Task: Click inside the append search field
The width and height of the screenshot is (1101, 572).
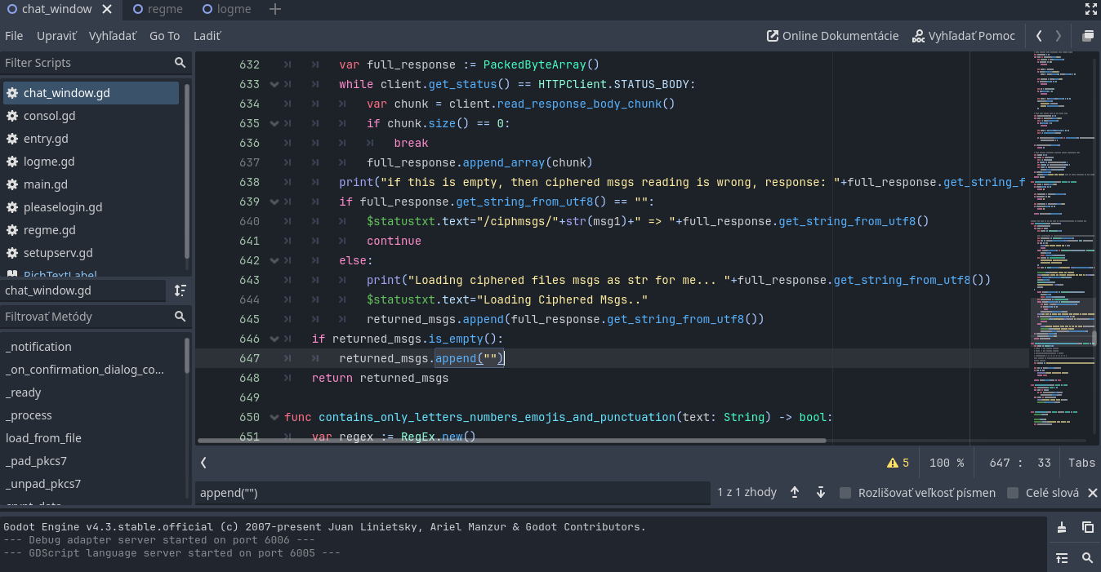Action: pos(449,492)
